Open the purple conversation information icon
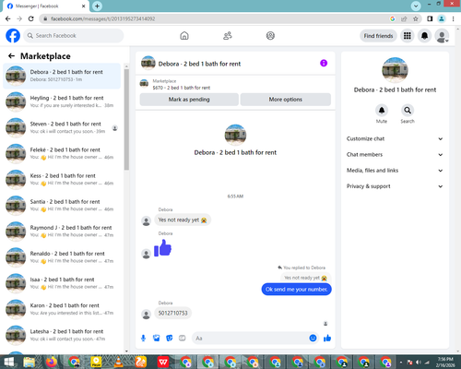 tap(324, 63)
